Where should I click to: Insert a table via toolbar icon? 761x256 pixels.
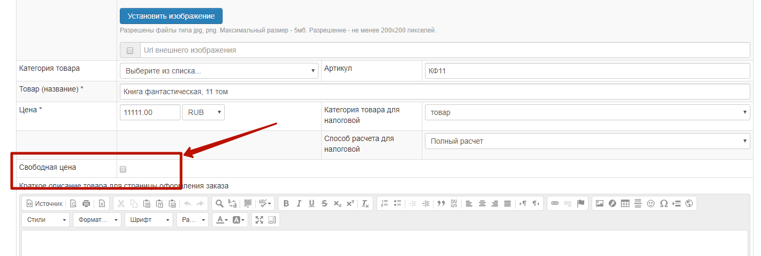click(625, 203)
